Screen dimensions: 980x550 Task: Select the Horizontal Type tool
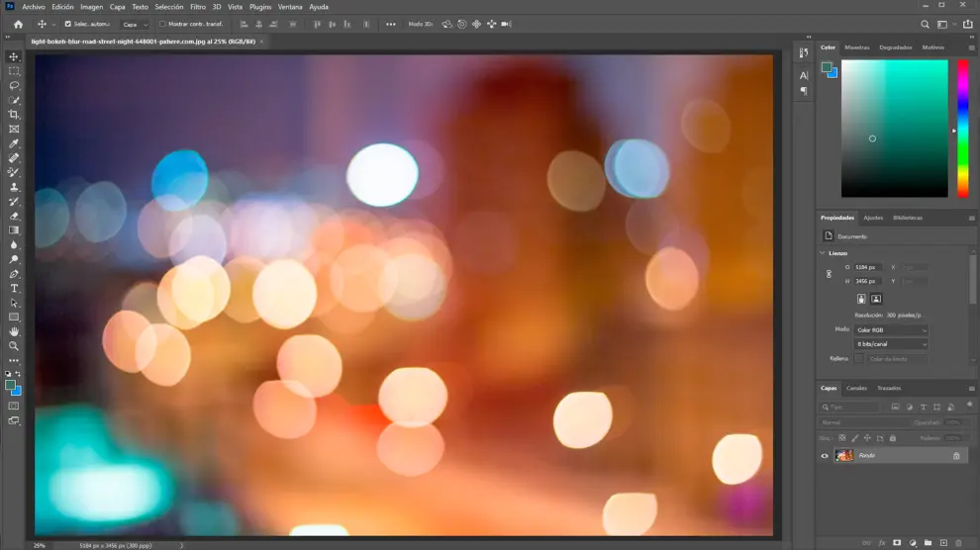[14, 288]
